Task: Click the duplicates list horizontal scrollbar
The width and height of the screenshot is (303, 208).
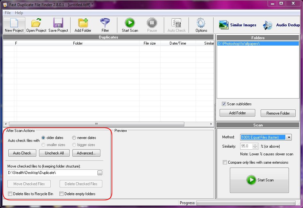Action: tap(96, 124)
